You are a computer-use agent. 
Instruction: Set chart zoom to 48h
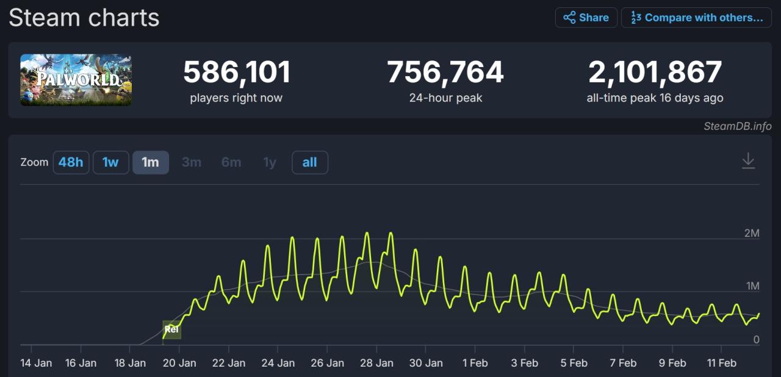tap(71, 162)
